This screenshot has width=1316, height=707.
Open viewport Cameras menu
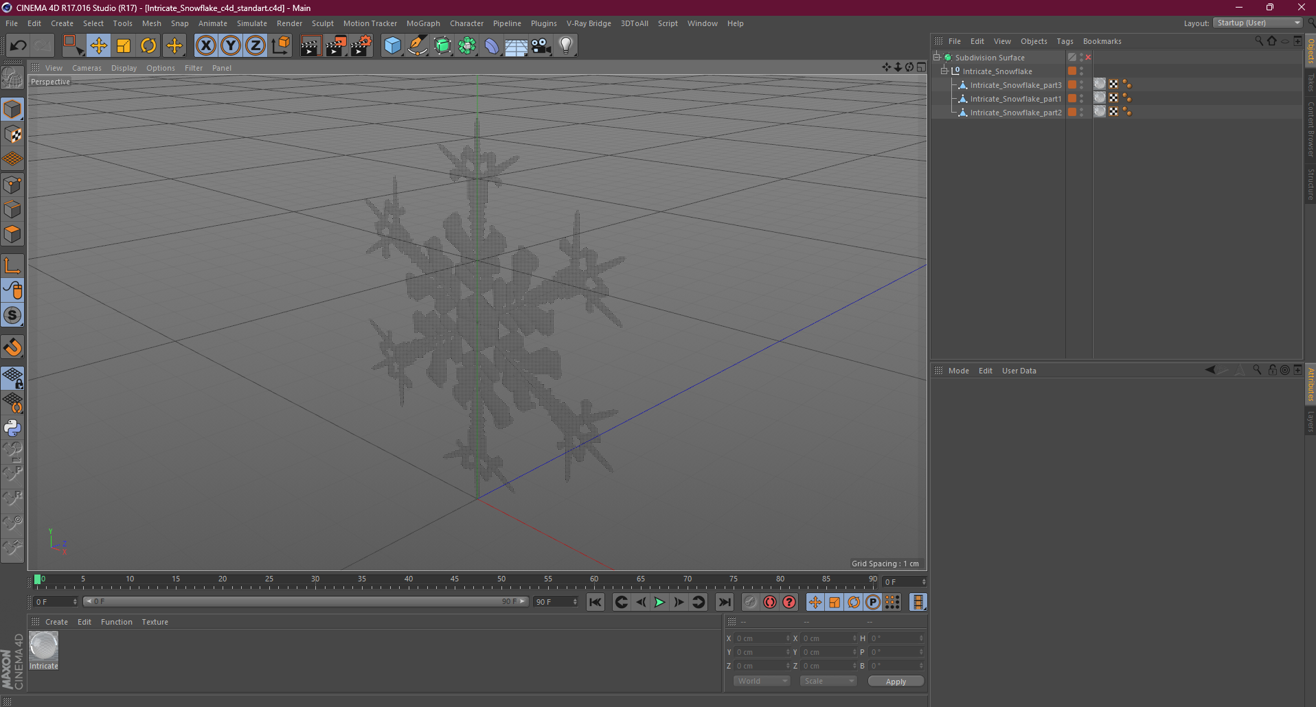(x=87, y=68)
